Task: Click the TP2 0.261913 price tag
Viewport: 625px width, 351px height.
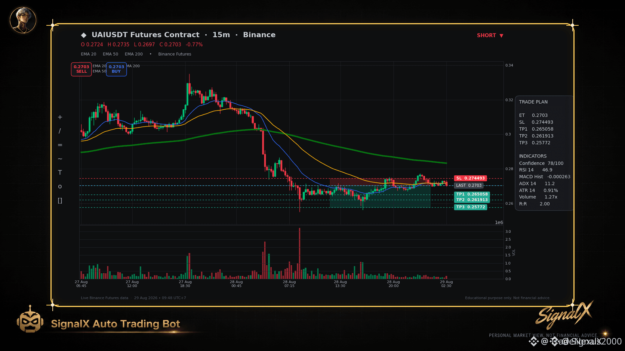Action: [x=472, y=200]
